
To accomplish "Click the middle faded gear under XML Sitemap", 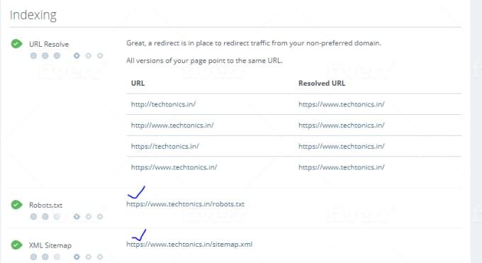I will (88, 257).
